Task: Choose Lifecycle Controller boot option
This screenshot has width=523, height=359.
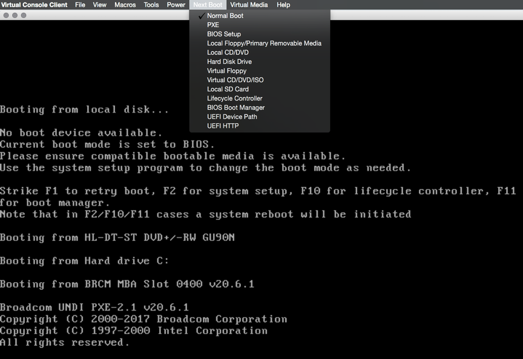Action: tap(260, 99)
